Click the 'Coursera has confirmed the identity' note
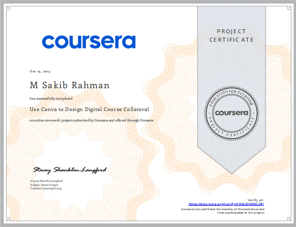Viewport: 296px width, 227px height. [223, 211]
